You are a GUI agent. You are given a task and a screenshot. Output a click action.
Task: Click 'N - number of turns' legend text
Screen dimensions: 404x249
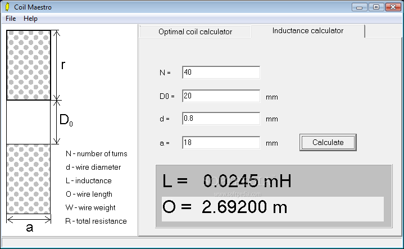(x=96, y=154)
